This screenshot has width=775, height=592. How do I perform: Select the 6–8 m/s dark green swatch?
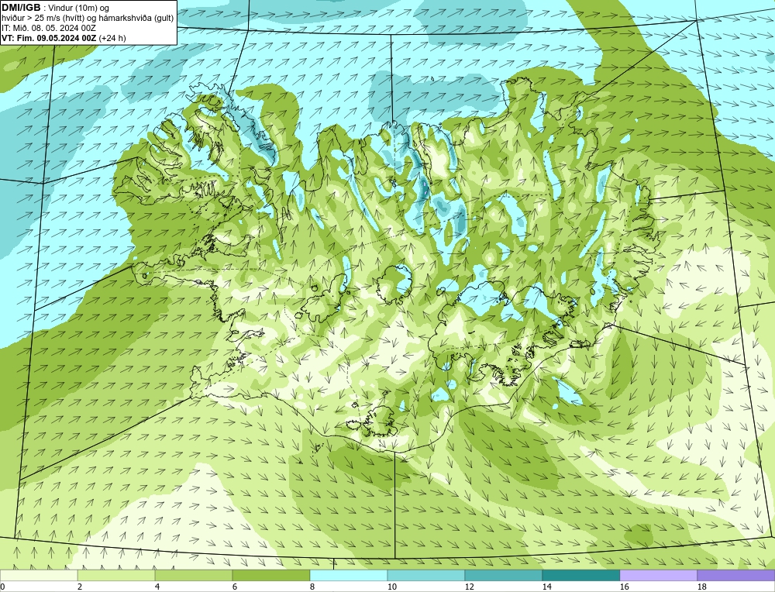271,575
